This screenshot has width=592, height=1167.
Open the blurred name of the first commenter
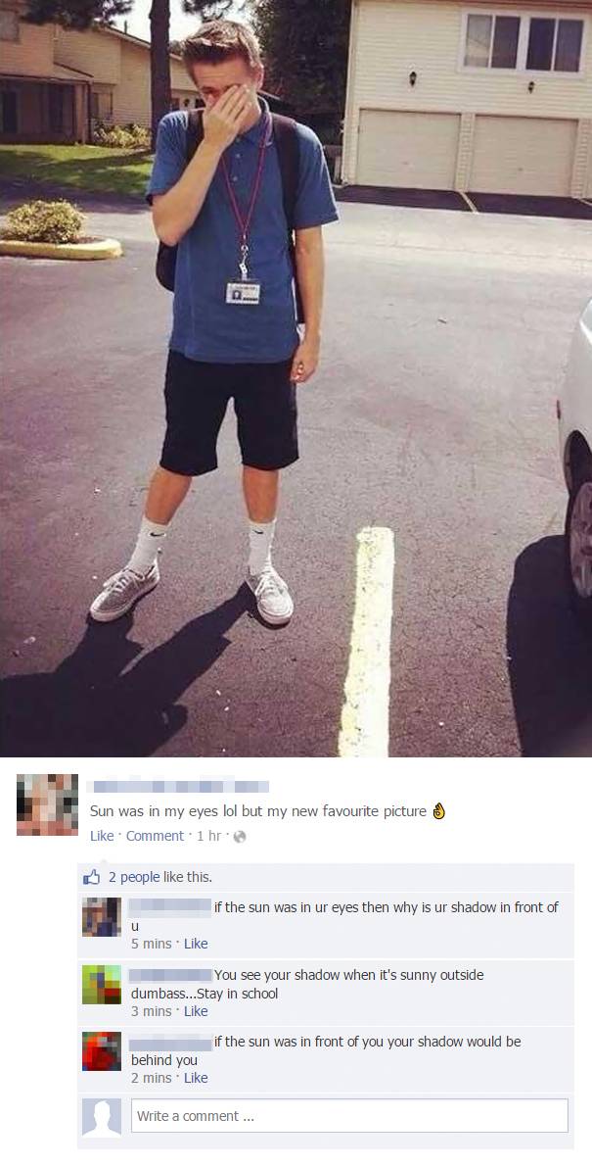pyautogui.click(x=170, y=906)
